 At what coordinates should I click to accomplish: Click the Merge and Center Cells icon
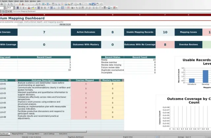62,8
